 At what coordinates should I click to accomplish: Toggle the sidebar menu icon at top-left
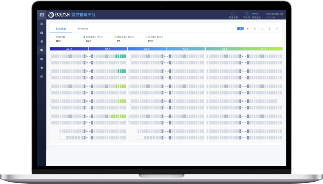[x=42, y=15]
